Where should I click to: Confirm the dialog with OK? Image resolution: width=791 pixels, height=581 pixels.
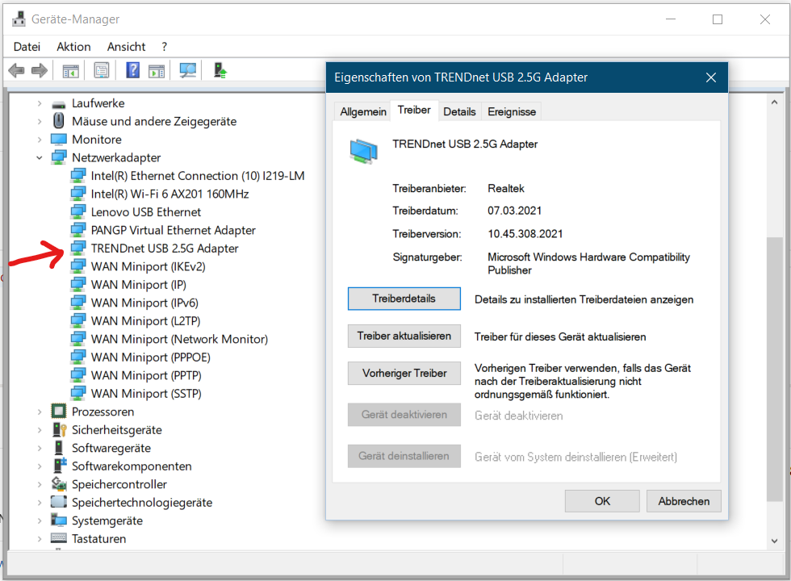point(602,501)
